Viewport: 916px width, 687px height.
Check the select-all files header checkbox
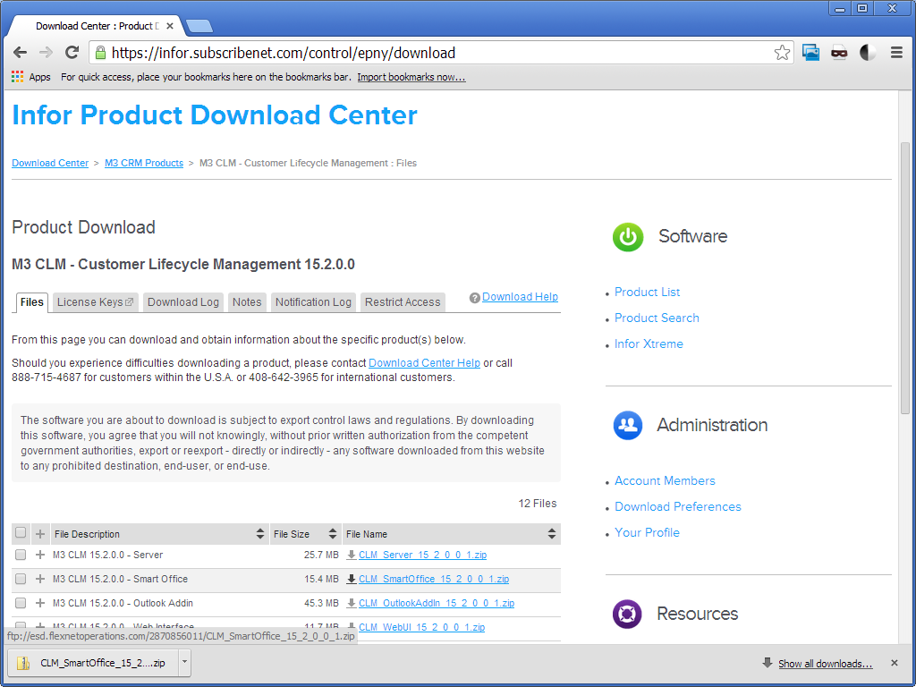click(x=21, y=533)
